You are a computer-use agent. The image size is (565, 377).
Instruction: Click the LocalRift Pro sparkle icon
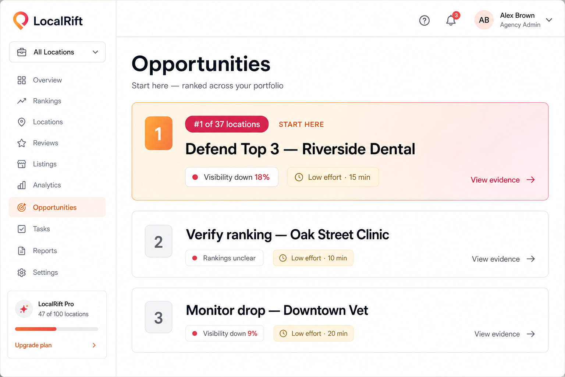coord(24,309)
